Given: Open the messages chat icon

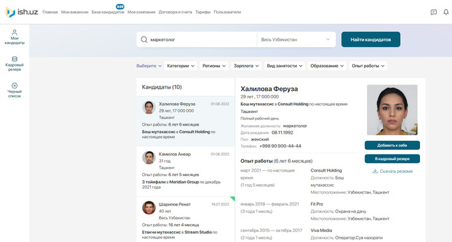Looking at the screenshot, I should point(433,12).
